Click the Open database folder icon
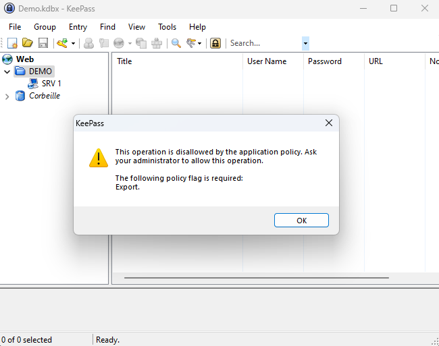This screenshot has width=439, height=346. point(28,43)
